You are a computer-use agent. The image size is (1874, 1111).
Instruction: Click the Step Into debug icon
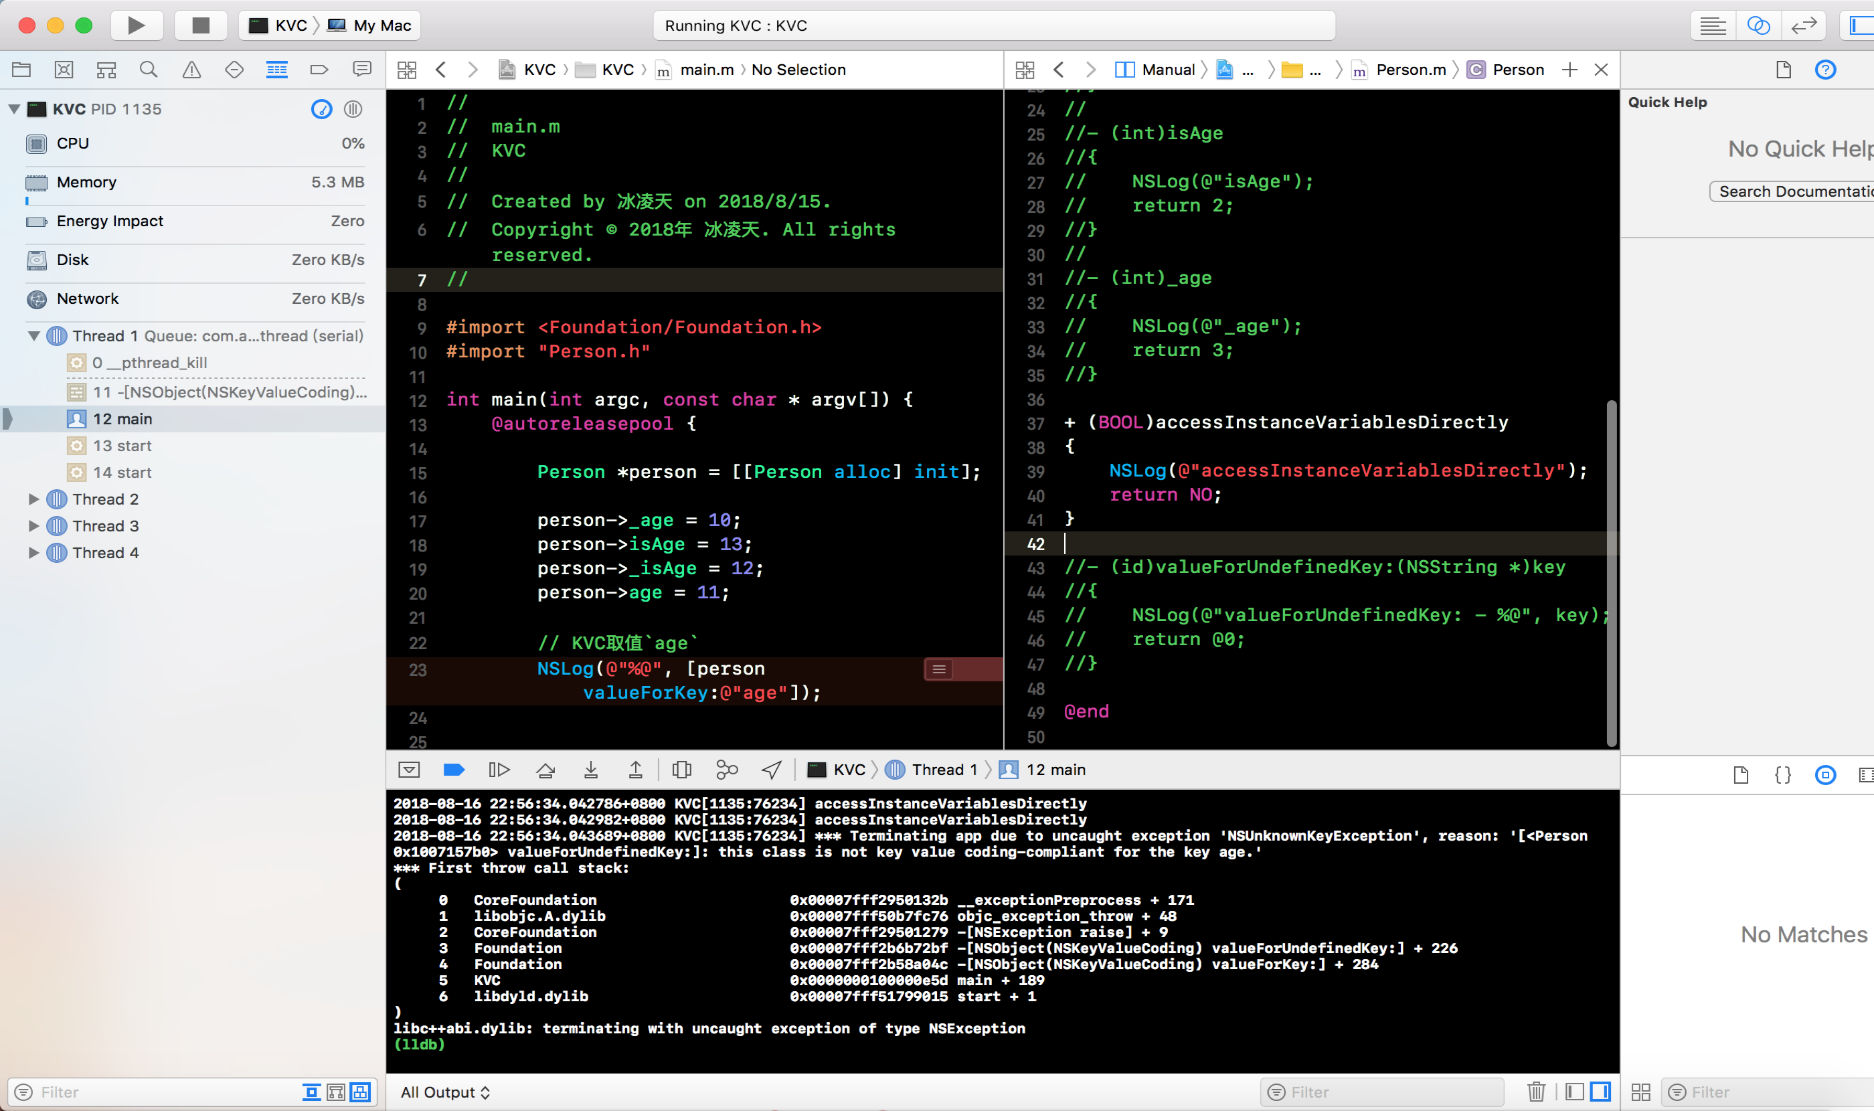[x=591, y=770]
